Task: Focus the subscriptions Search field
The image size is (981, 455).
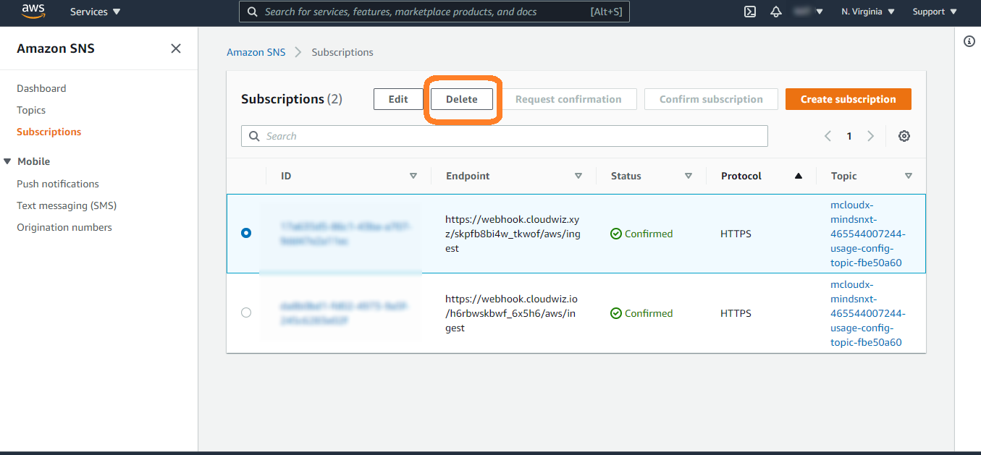Action: point(505,136)
